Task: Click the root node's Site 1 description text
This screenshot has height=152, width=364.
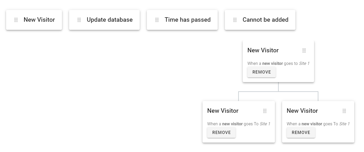Action: click(x=304, y=63)
